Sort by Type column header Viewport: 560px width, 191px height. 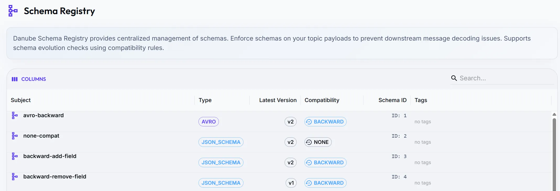205,100
